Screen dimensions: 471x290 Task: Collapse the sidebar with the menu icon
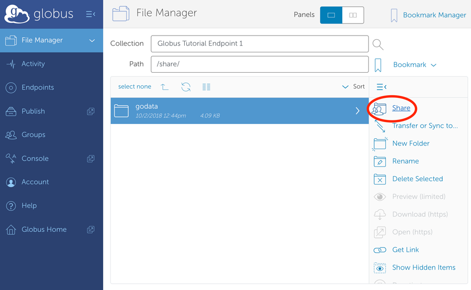(x=91, y=14)
